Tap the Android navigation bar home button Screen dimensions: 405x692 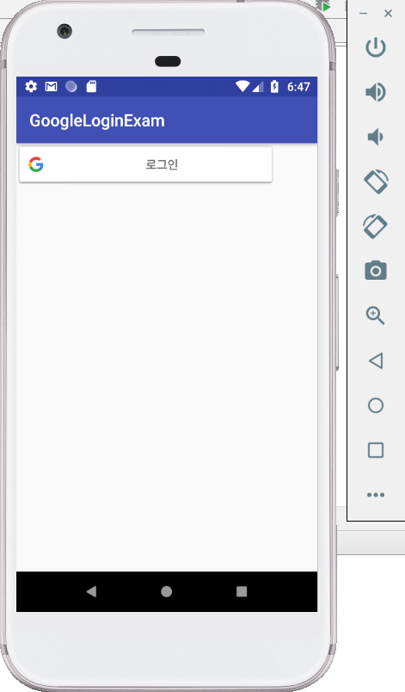pos(167,591)
